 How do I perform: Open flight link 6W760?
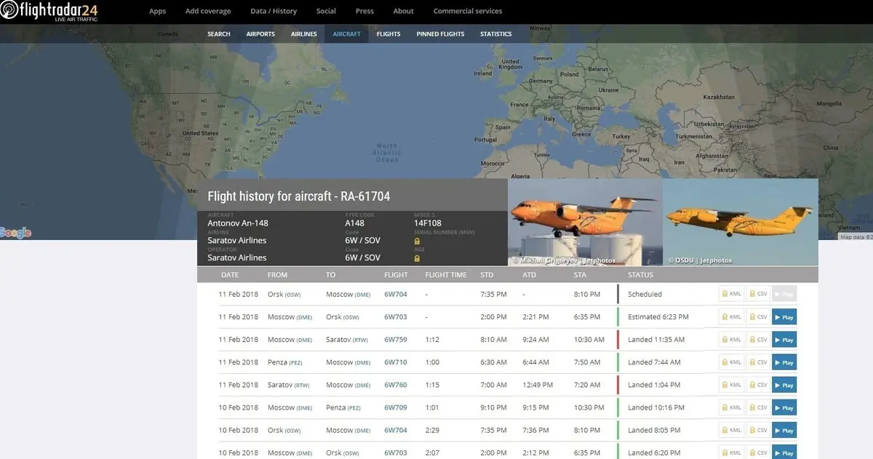[396, 385]
